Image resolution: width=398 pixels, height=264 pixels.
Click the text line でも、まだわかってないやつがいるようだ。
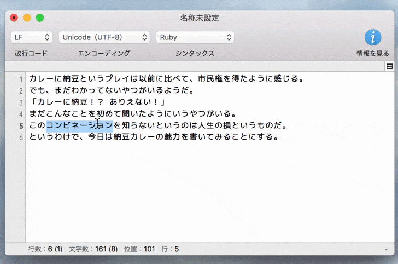(112, 90)
